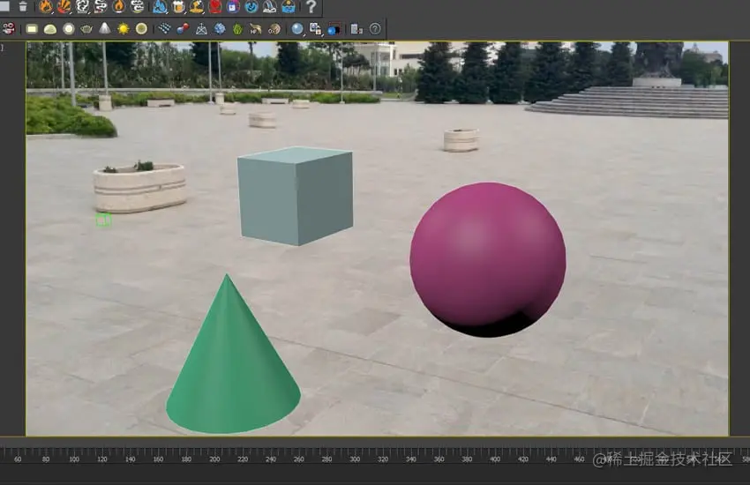Screen dimensions: 750x485
Task: Select the orange pouring liquid preset
Action: (x=197, y=6)
